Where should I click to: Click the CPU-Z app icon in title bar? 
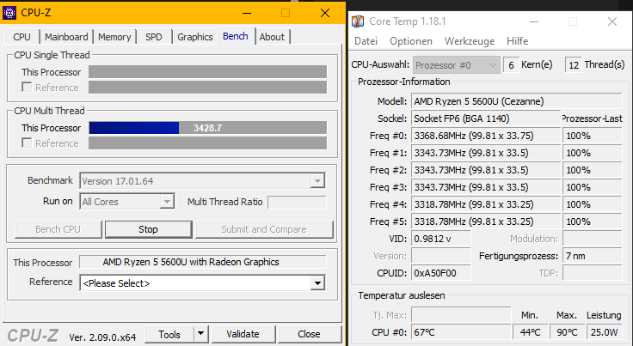[9, 13]
